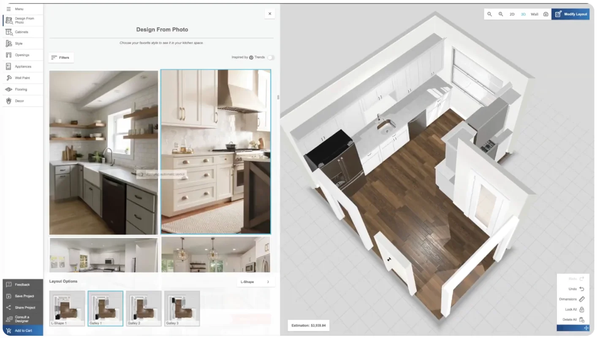Open the Appliances section
This screenshot has height=338, width=597.
[x=23, y=66]
